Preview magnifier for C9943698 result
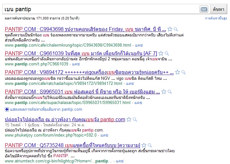 176,29
